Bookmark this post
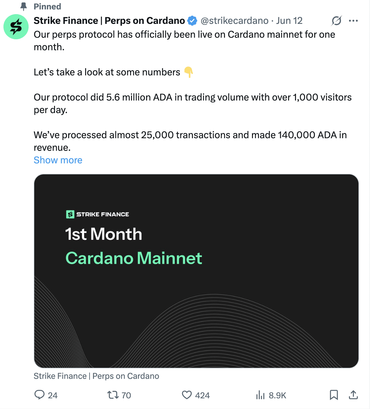 pyautogui.click(x=334, y=395)
